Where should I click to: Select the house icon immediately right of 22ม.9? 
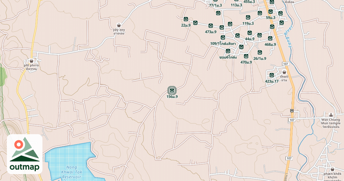click(195, 23)
